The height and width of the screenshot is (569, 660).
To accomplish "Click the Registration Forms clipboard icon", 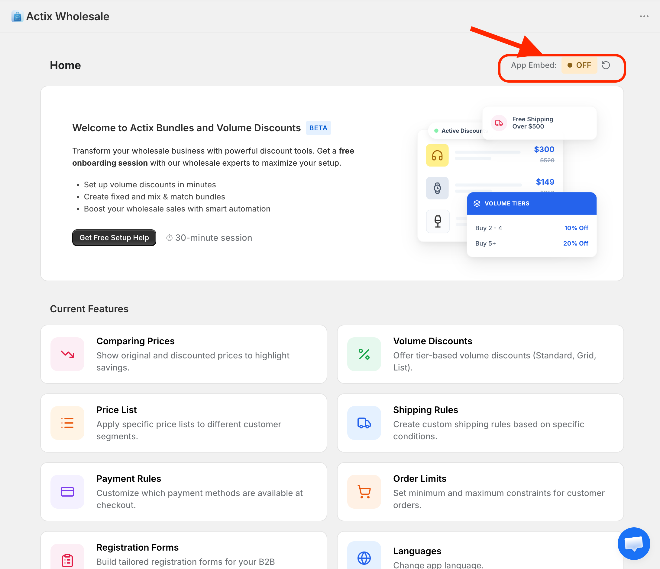I will click(x=67, y=560).
